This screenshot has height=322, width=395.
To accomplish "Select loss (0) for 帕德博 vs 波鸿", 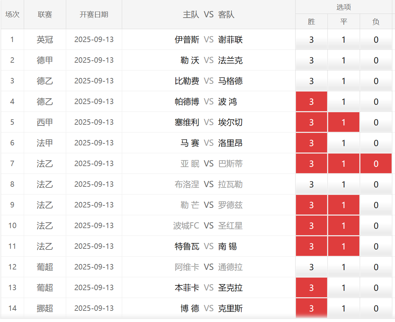I will [x=376, y=101].
